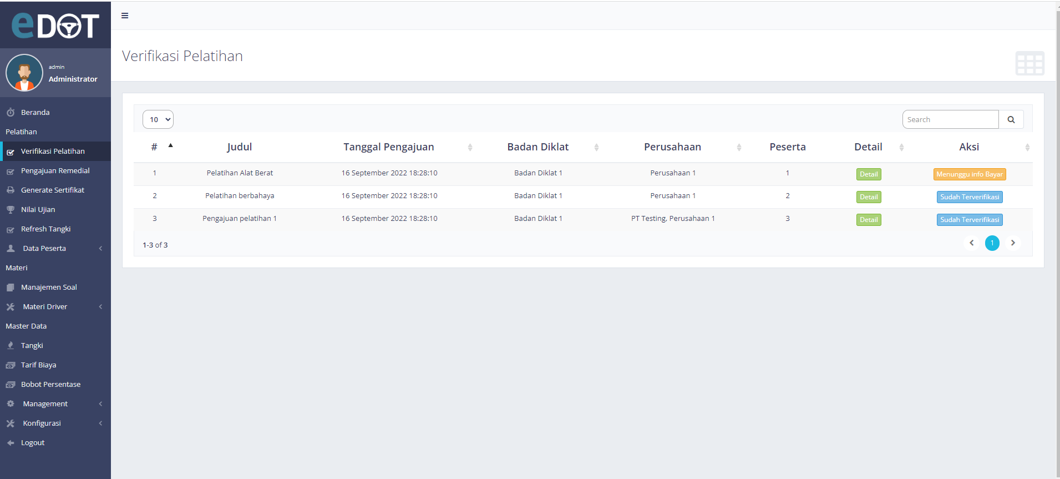Select page 1 in pagination
Screen dimensions: 1060x479
coord(992,243)
